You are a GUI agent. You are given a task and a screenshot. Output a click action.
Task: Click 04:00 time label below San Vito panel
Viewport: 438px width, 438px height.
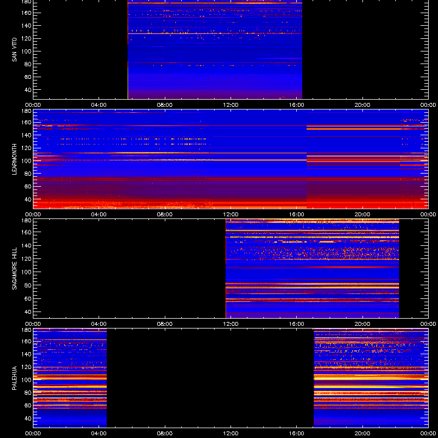[x=99, y=105]
